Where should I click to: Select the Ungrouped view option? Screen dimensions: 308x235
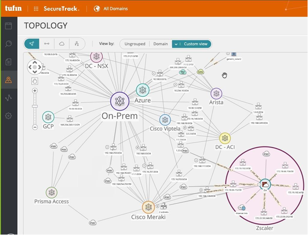(134, 44)
